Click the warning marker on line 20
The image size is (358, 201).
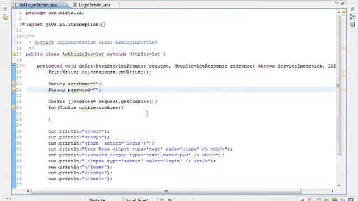tap(14, 84)
